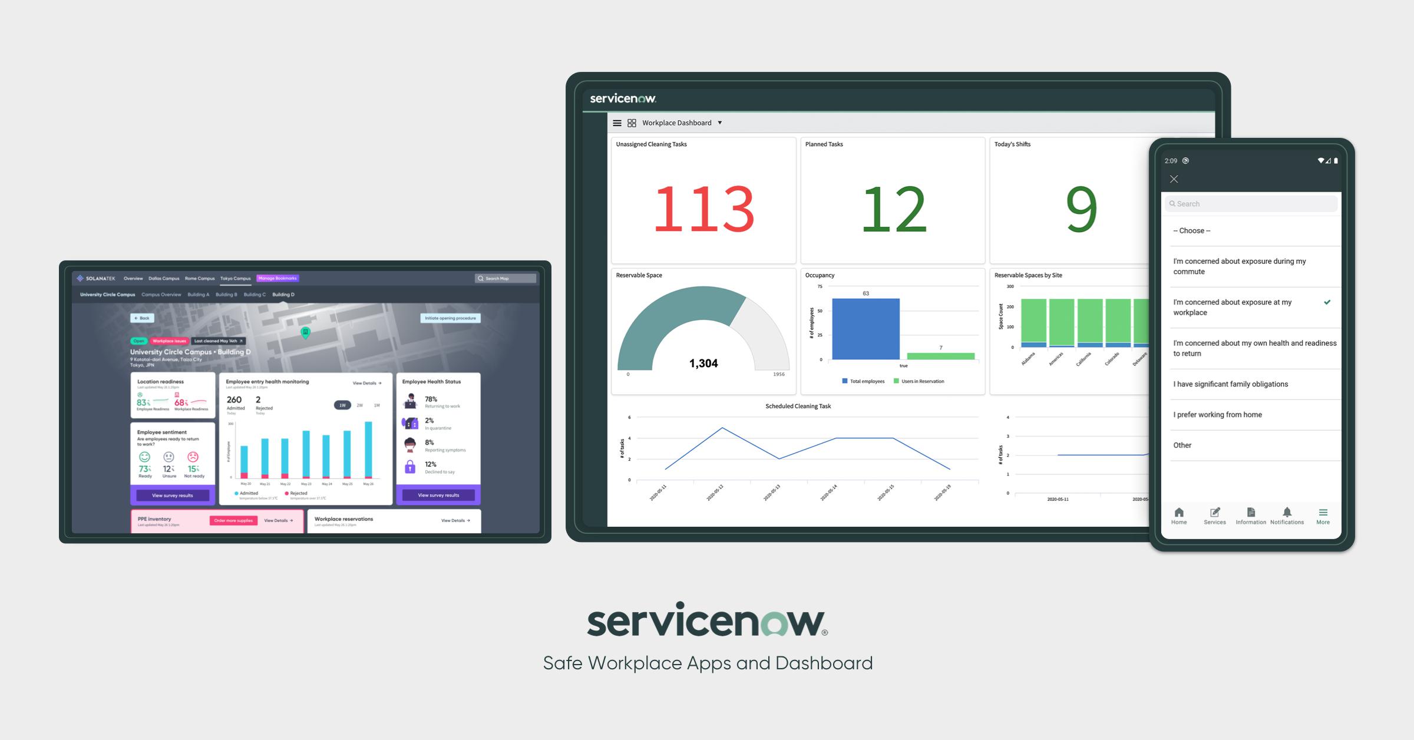
Task: Choose 'I have significant family obligations'
Action: coord(1231,384)
